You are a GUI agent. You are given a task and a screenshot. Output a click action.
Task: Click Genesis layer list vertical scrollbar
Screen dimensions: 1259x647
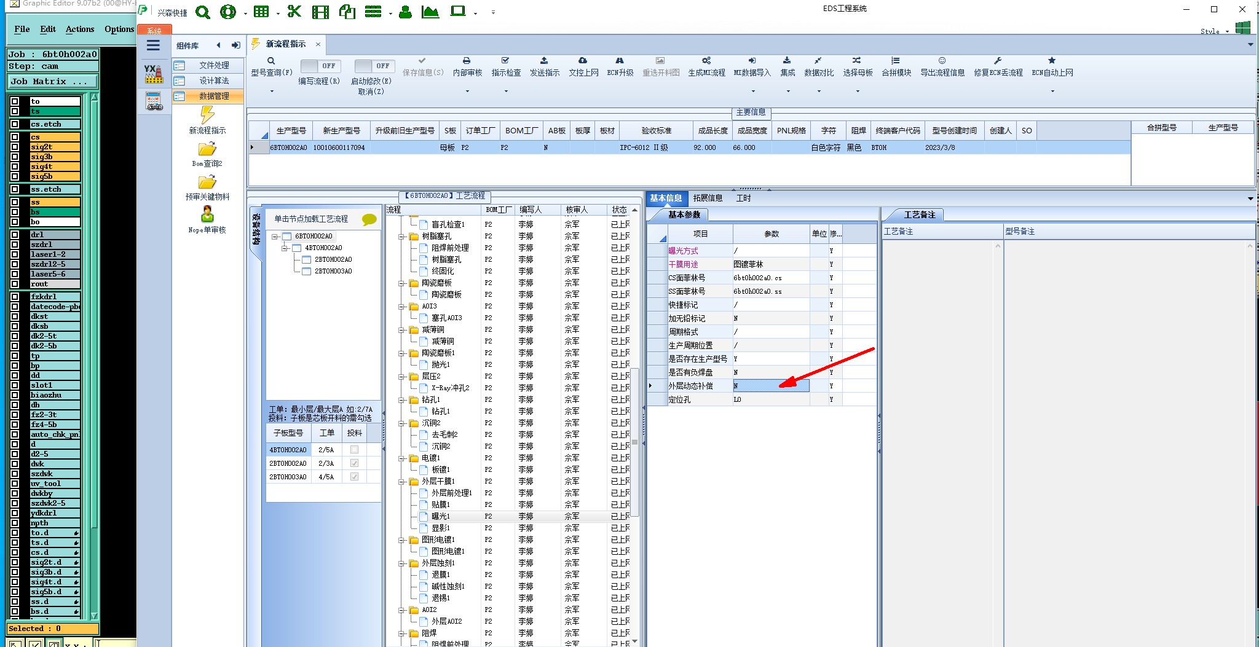pos(94,356)
